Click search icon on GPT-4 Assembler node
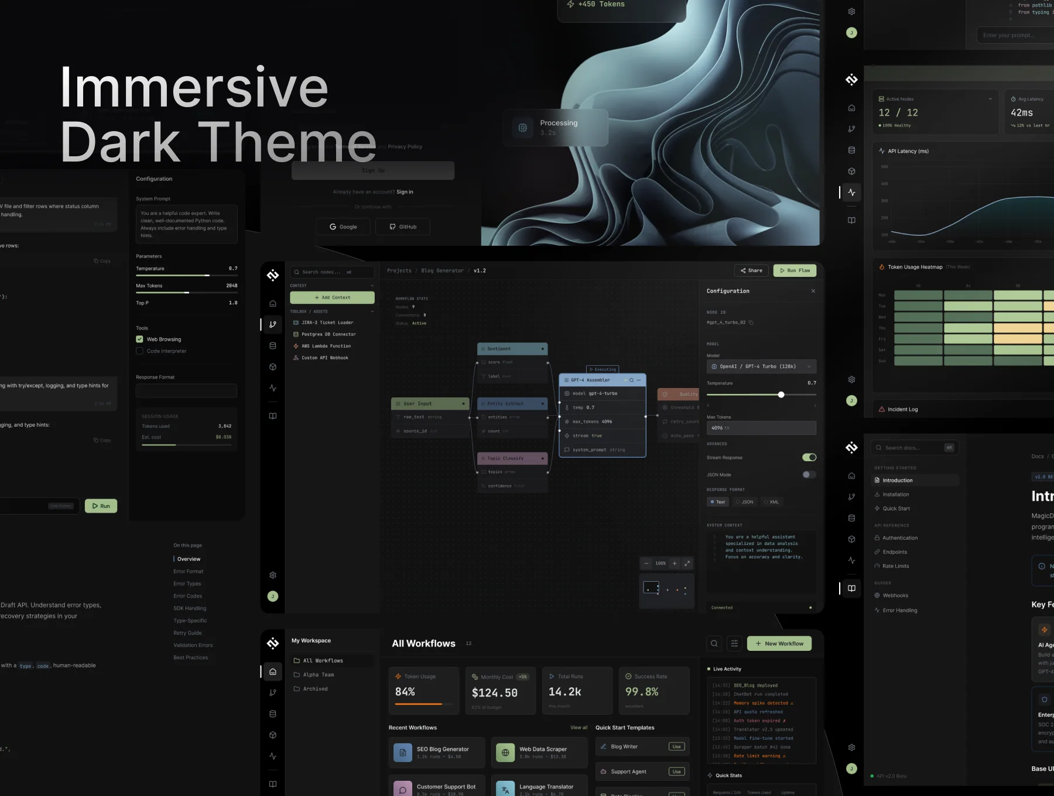Image resolution: width=1054 pixels, height=796 pixels. click(631, 380)
